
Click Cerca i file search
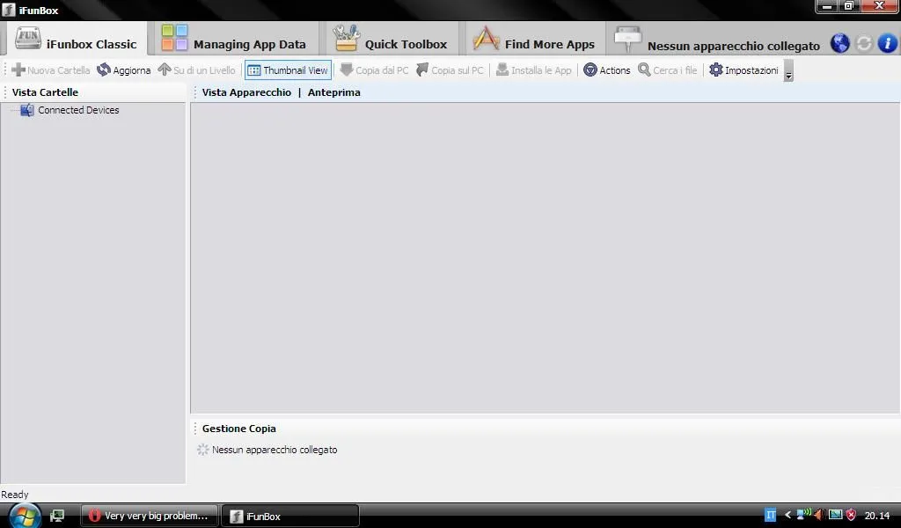pyautogui.click(x=667, y=70)
